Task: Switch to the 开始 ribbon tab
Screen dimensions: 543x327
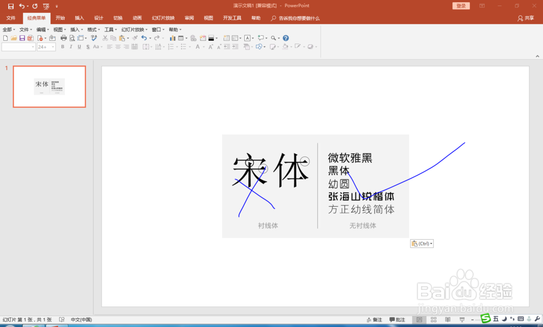Action: click(60, 18)
